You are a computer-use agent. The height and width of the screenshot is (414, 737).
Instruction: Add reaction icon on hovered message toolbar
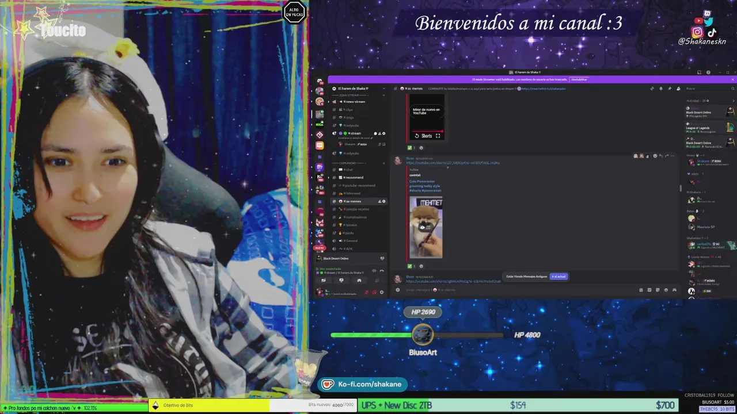tap(655, 156)
